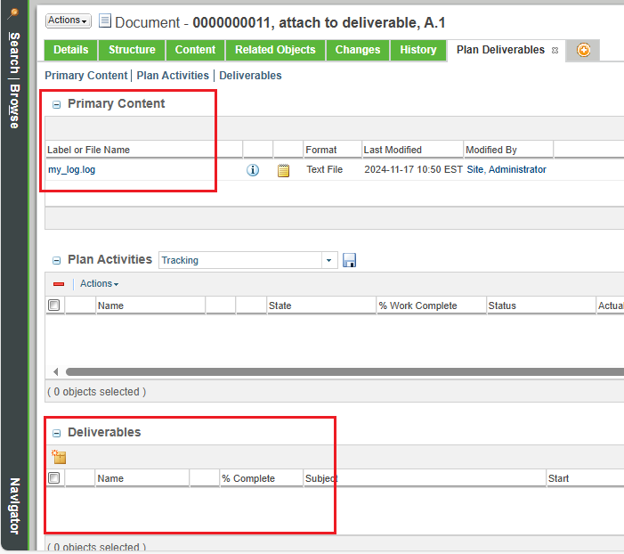Go to the Changes tab
Image resolution: width=624 pixels, height=554 pixels.
click(x=357, y=50)
